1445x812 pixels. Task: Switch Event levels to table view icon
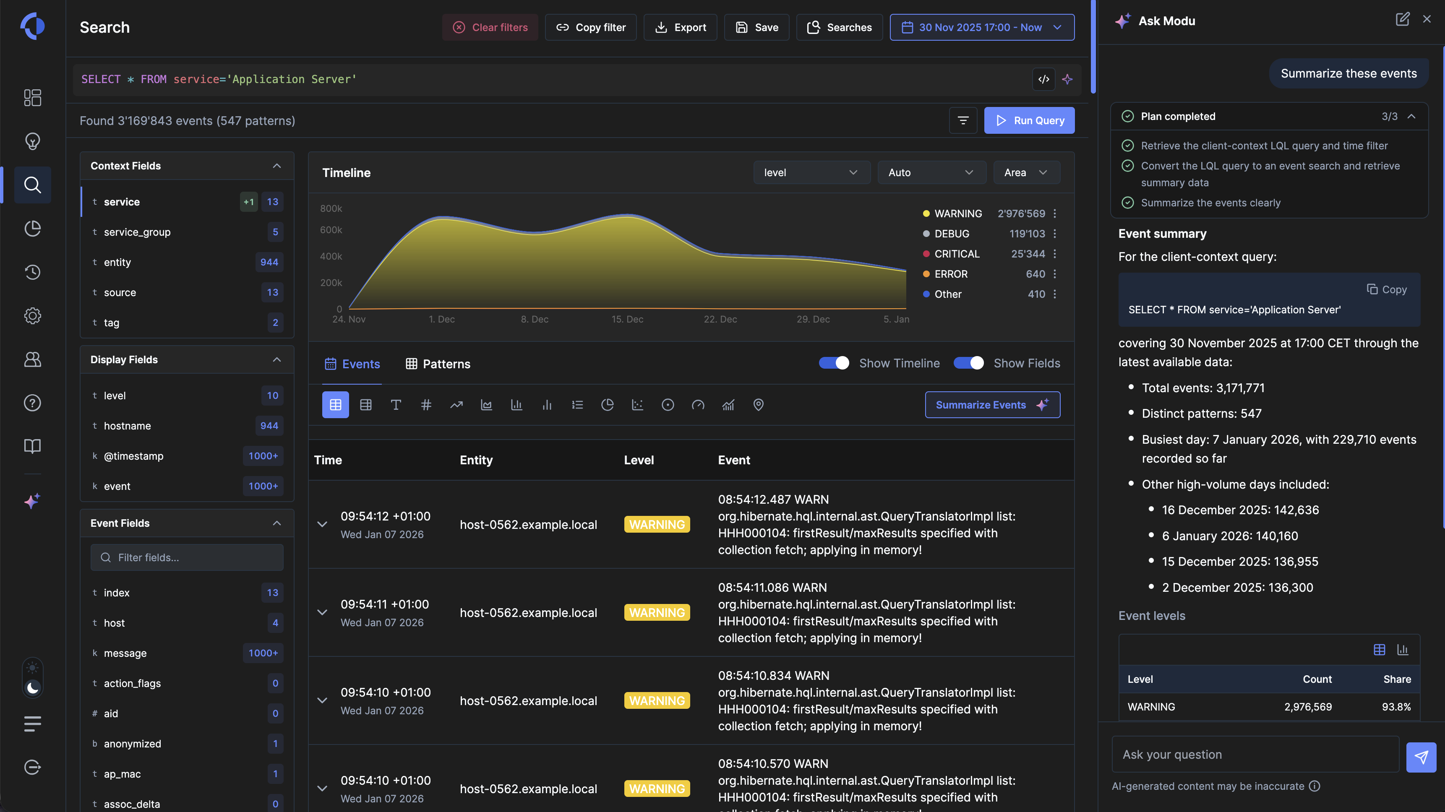point(1380,650)
